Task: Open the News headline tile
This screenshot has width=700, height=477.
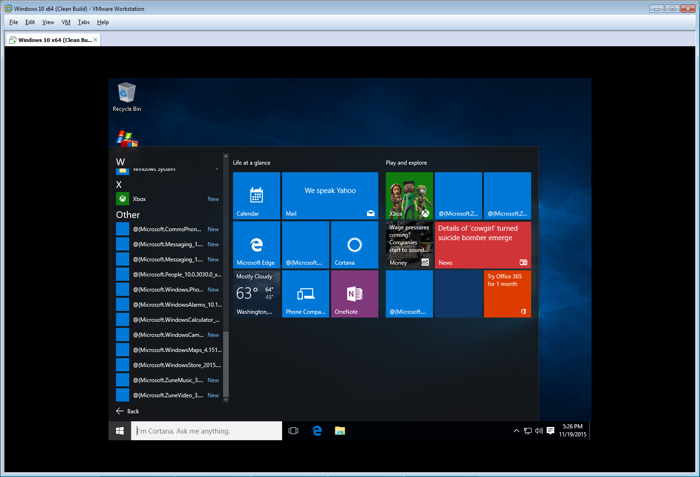Action: [483, 245]
